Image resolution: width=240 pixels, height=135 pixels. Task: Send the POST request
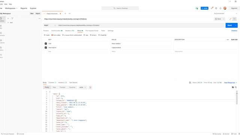click(x=230, y=25)
